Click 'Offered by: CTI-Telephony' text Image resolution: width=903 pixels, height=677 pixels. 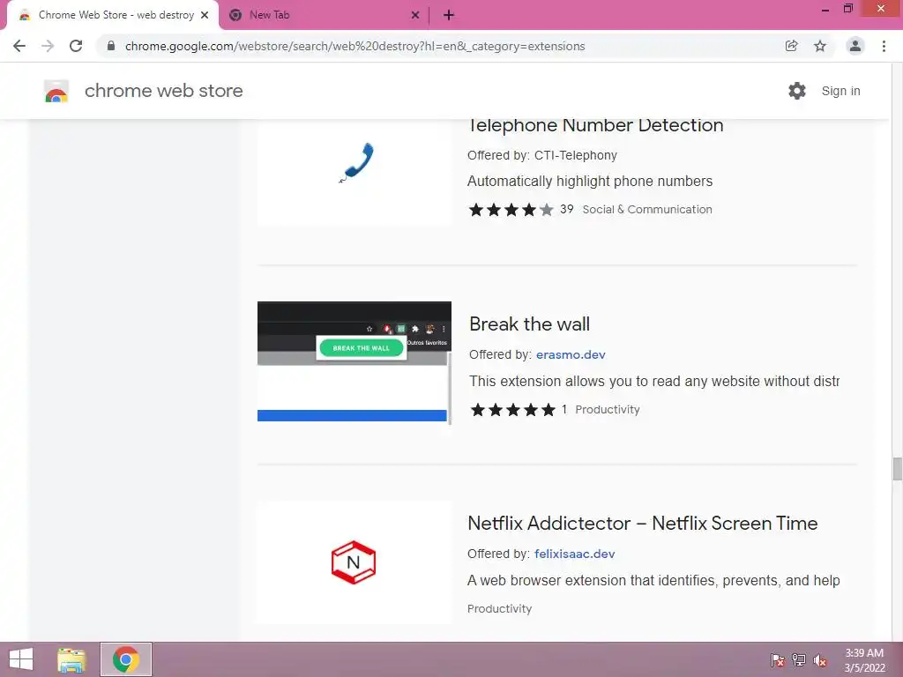(542, 155)
